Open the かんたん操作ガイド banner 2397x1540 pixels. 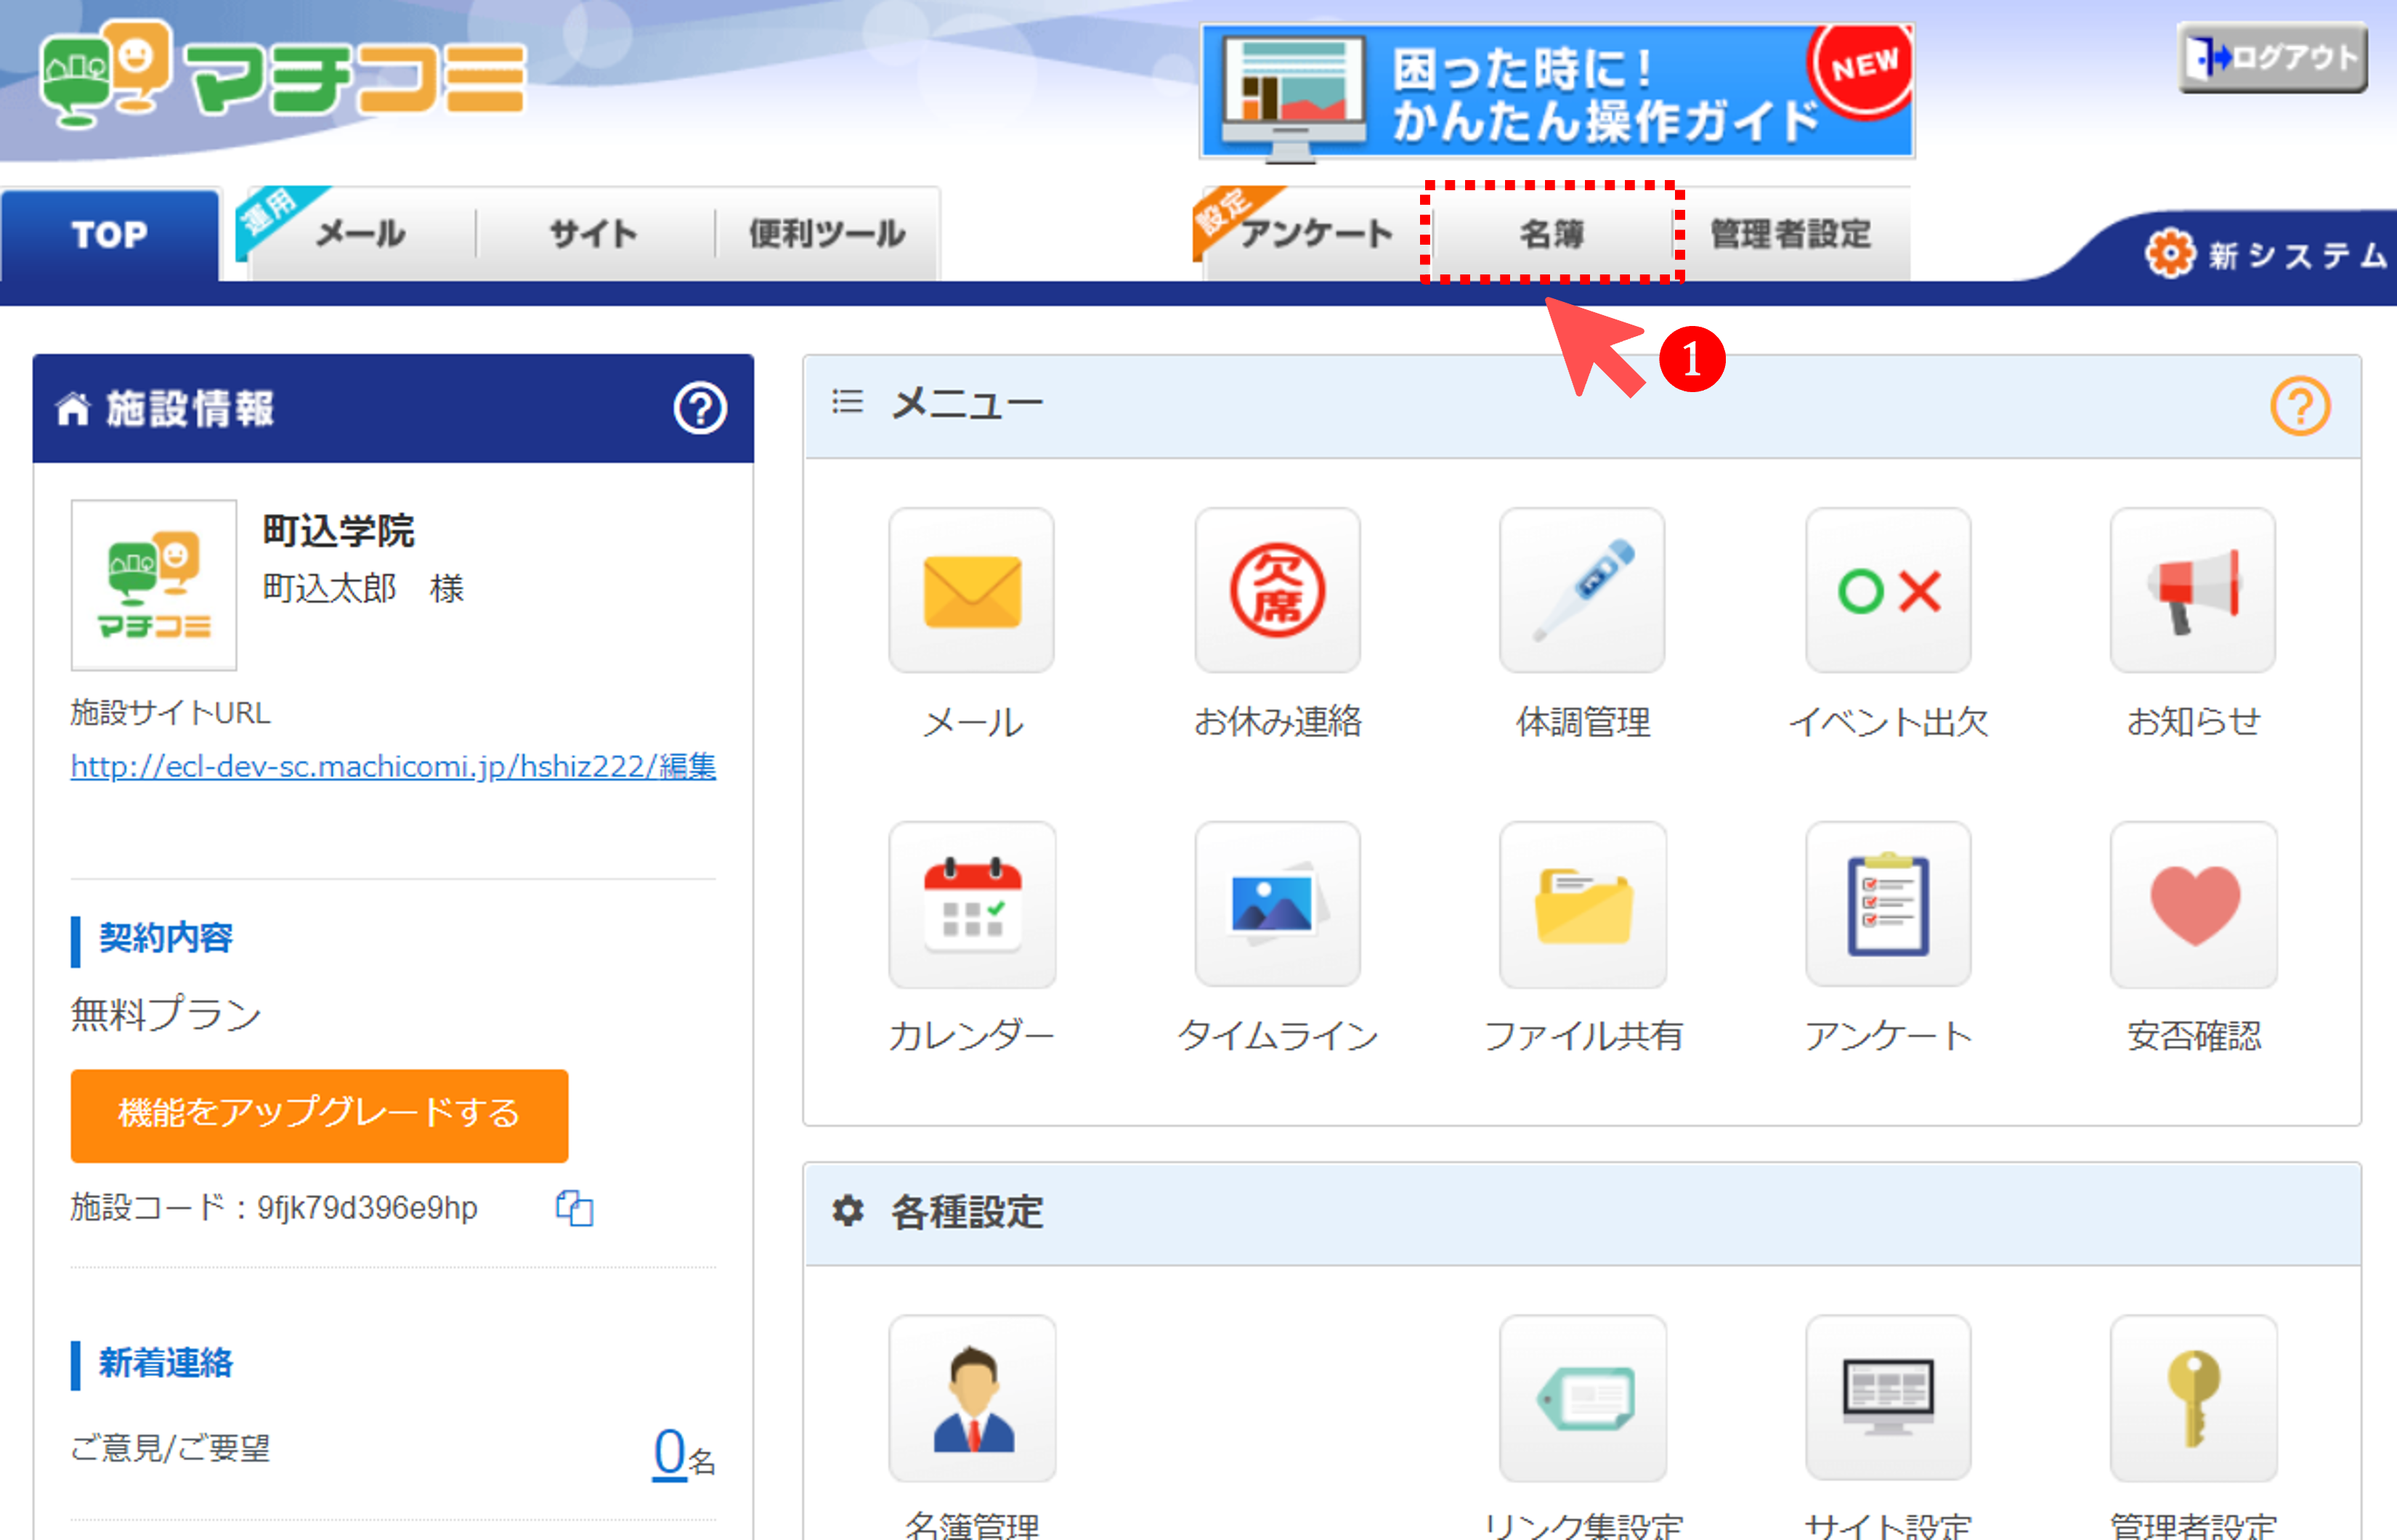click(1557, 91)
